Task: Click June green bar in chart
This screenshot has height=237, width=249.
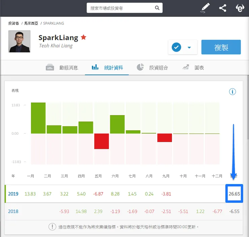Action: pos(117,124)
